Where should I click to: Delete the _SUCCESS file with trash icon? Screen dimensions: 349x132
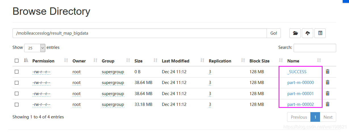point(327,72)
